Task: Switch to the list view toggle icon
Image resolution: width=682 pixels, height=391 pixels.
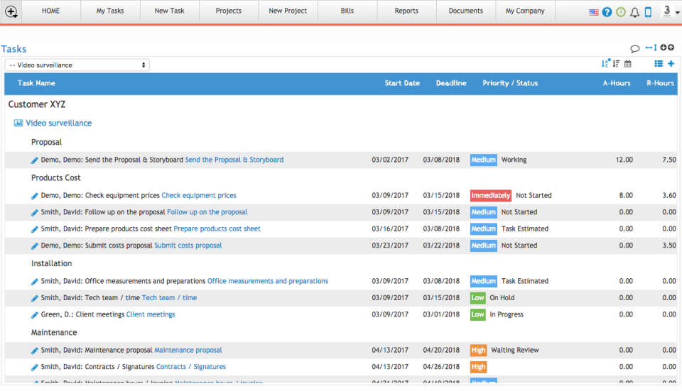Action: click(x=659, y=63)
